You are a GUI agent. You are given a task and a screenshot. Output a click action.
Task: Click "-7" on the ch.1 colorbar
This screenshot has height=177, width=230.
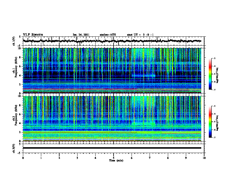(214, 90)
